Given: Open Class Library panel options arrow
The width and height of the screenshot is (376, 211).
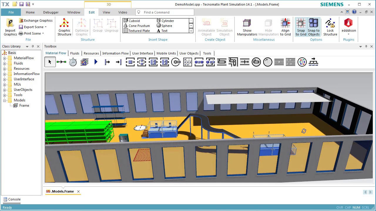Looking at the screenshot, I should pyautogui.click(x=27, y=46).
